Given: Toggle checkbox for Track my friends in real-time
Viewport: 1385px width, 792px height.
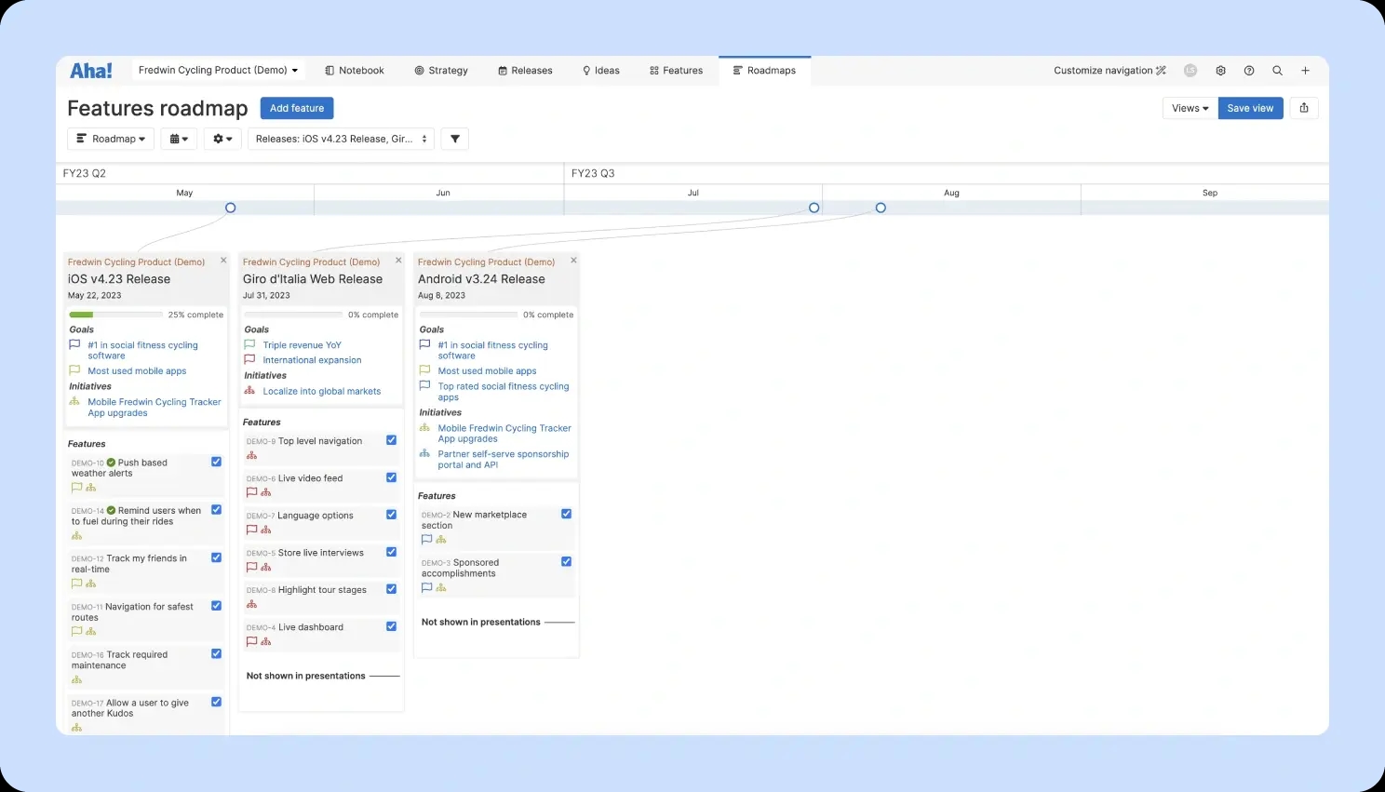Looking at the screenshot, I should pos(216,557).
